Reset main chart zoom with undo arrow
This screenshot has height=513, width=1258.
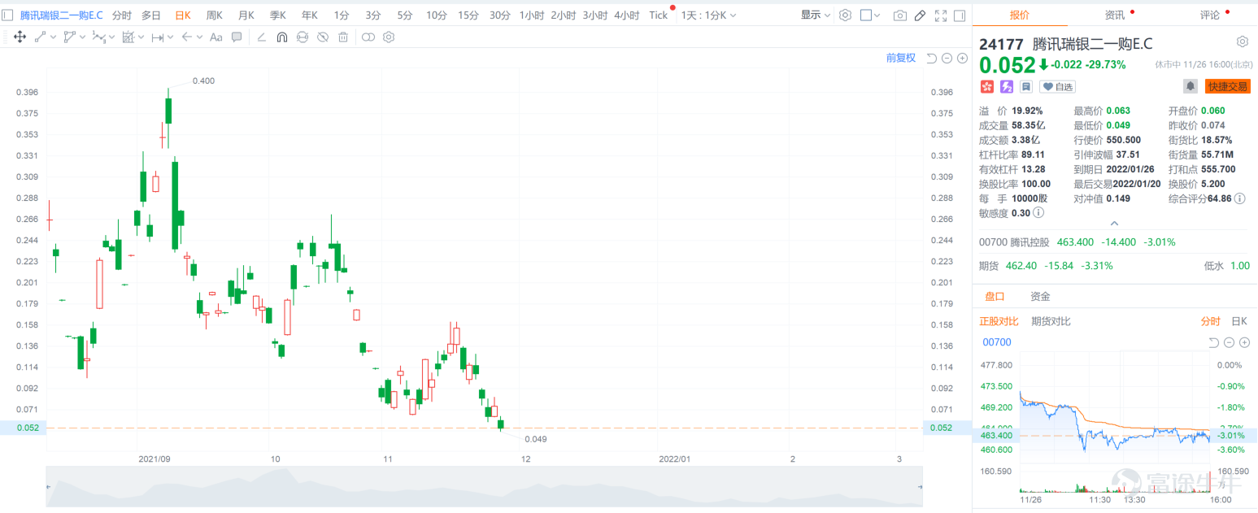(933, 58)
